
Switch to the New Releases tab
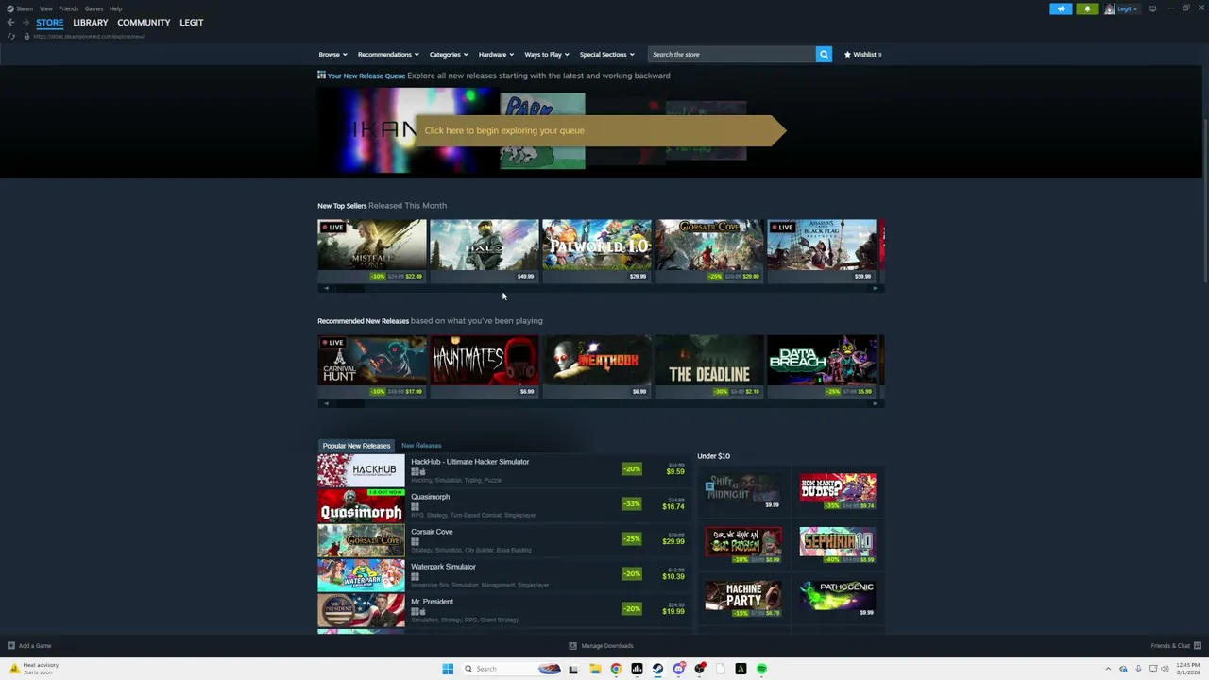[421, 445]
